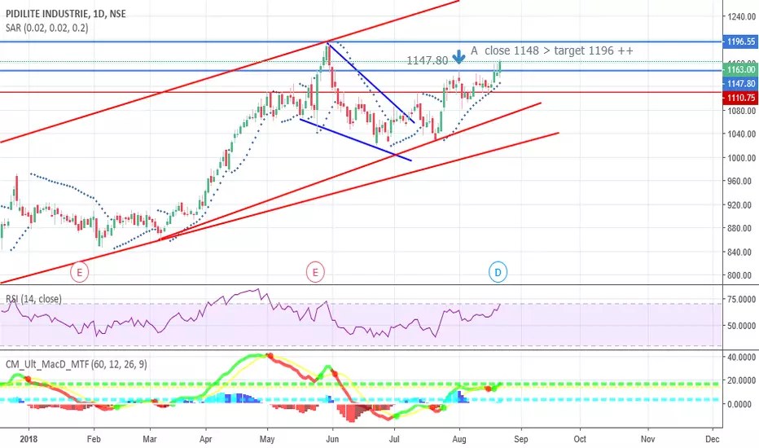Image resolution: width=759 pixels, height=448 pixels.
Task: Click the 1080.00 price axis value
Action: pos(741,111)
